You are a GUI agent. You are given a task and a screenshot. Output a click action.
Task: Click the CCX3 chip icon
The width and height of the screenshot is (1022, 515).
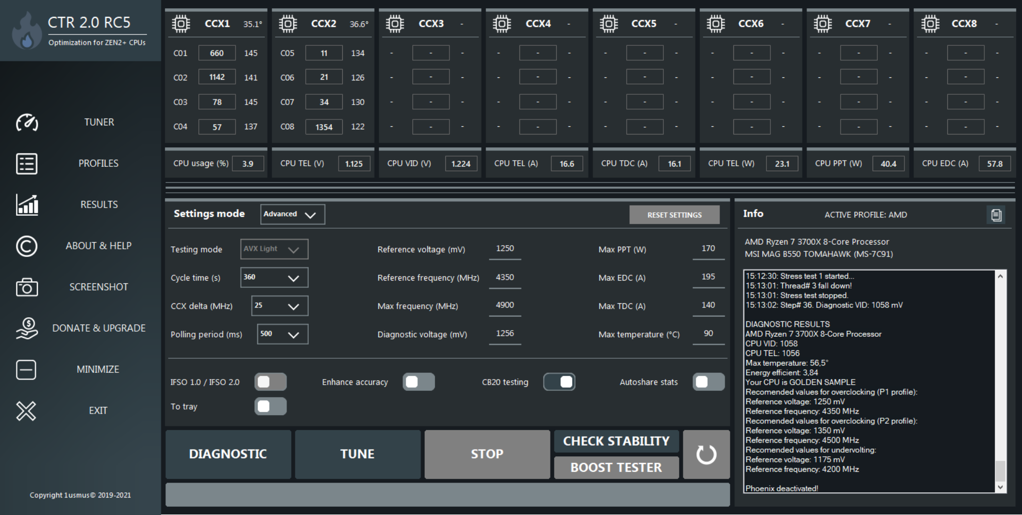(395, 24)
